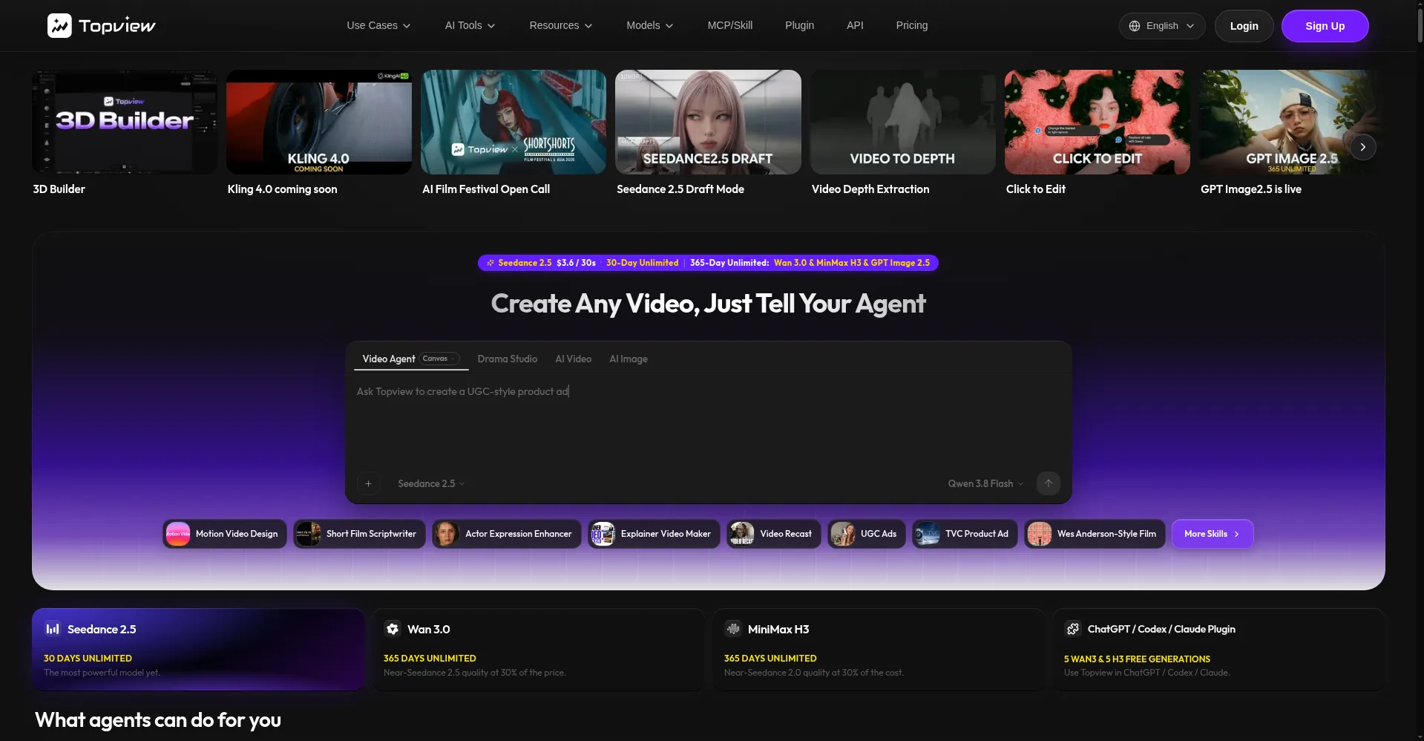Screen dimensions: 1424x741
Task: Open the AI Tools dropdown menu
Action: [x=470, y=25]
